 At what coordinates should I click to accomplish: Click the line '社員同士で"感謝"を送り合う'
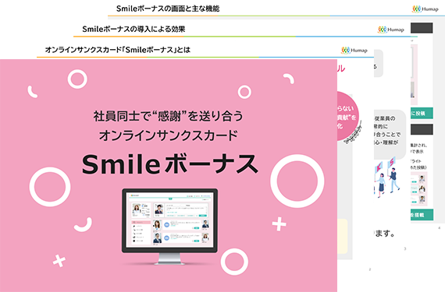click(169, 116)
